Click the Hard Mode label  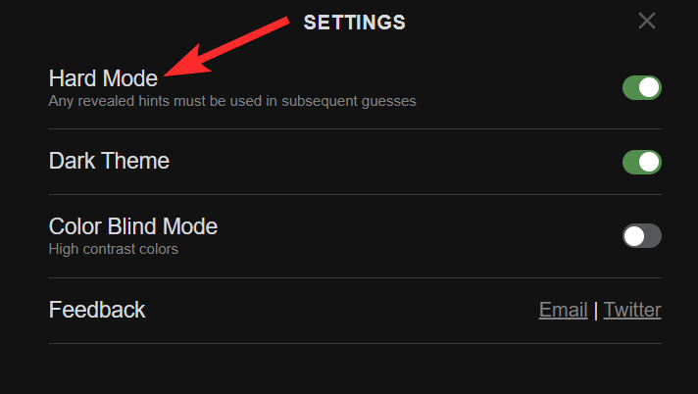point(103,78)
